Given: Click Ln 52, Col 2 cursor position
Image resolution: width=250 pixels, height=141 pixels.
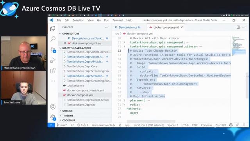Looking at the screenshot, I should (149, 125).
